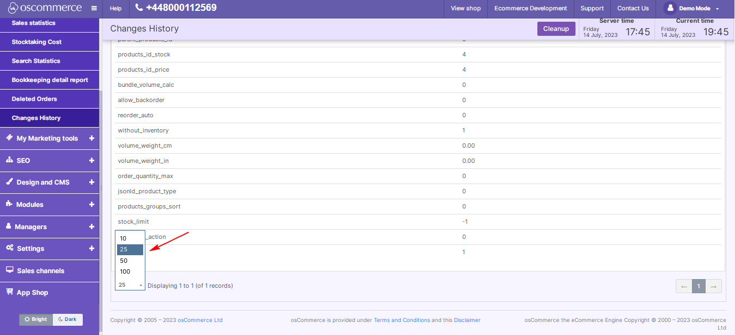
Task: Expand Modules section plus sign
Action: coord(91,205)
